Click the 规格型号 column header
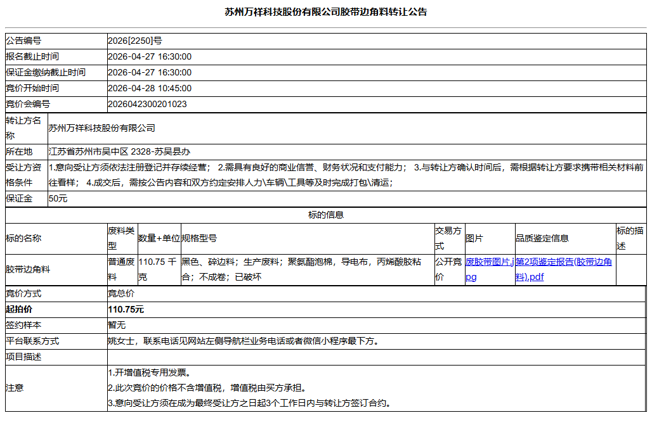652x439 pixels. 199,238
